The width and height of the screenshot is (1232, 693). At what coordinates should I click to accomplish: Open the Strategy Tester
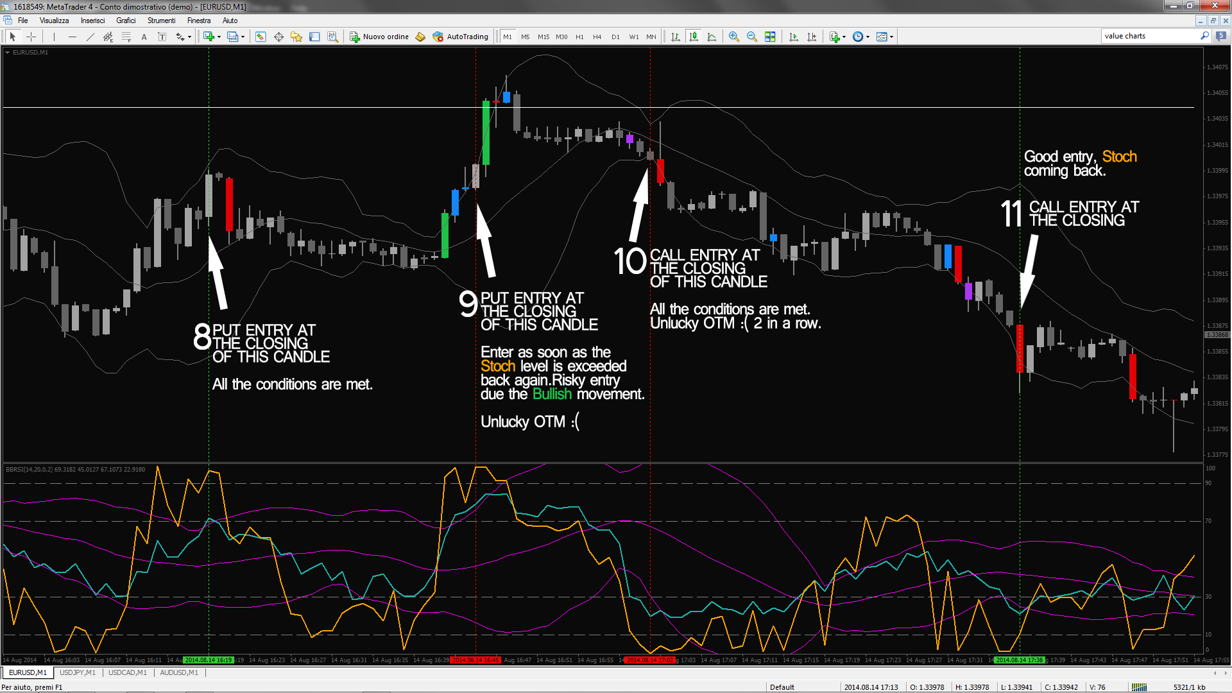coord(332,37)
